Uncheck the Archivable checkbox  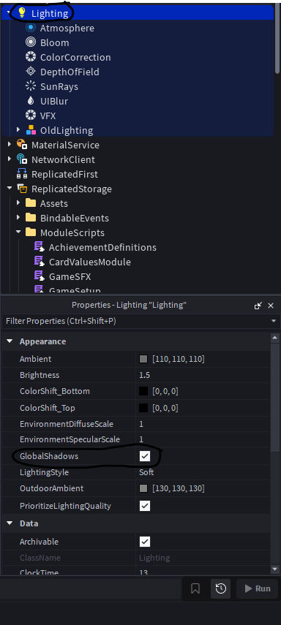pos(144,542)
